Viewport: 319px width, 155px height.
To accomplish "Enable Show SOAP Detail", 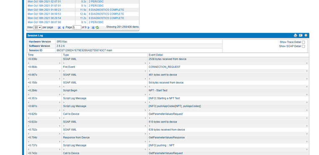I will pyautogui.click(x=304, y=46).
